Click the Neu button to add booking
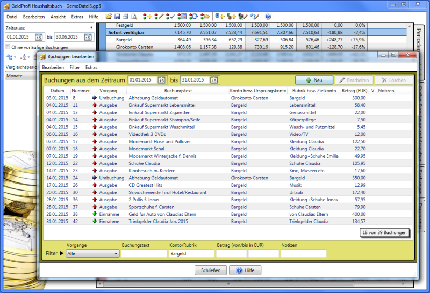430x293 pixels. tap(313, 80)
